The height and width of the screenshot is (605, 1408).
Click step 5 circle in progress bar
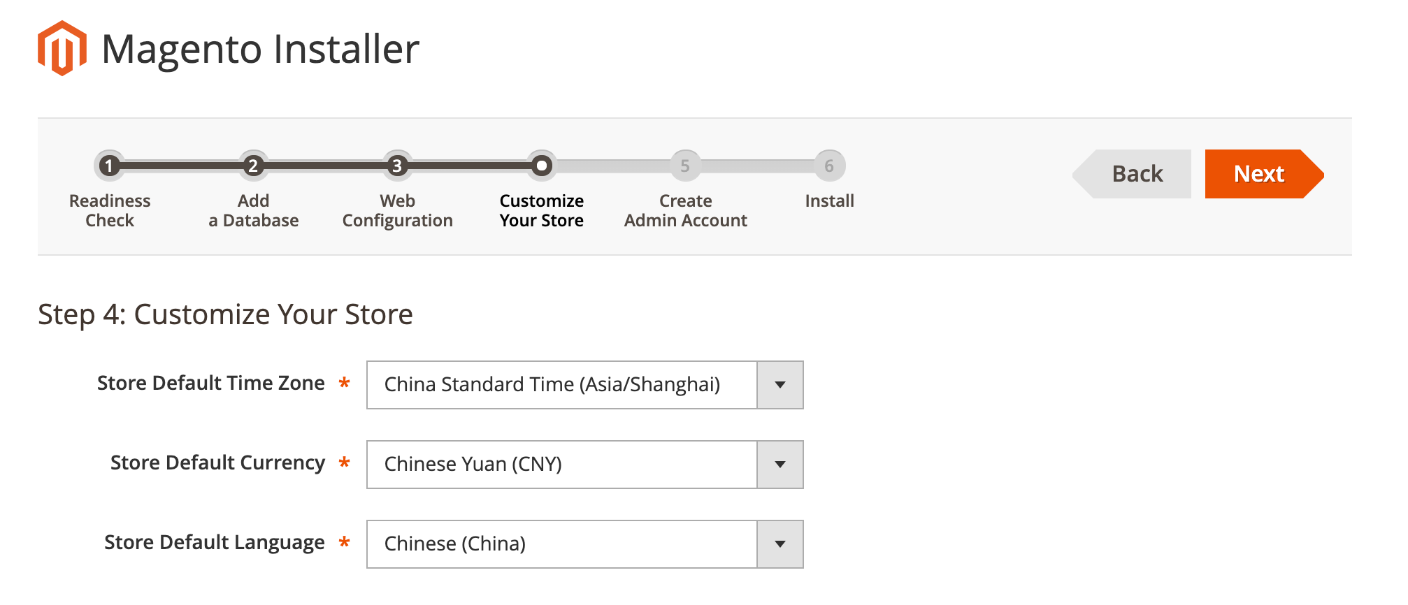(x=685, y=166)
